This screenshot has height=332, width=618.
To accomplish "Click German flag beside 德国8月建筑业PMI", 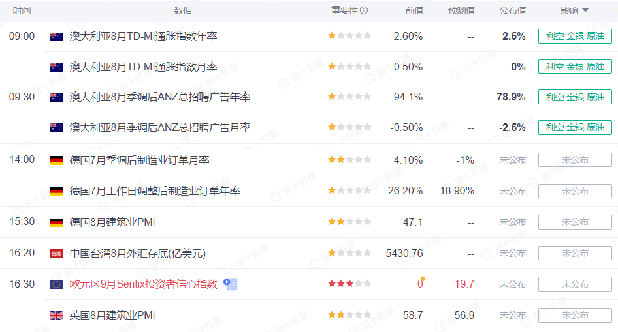I will 56,222.
